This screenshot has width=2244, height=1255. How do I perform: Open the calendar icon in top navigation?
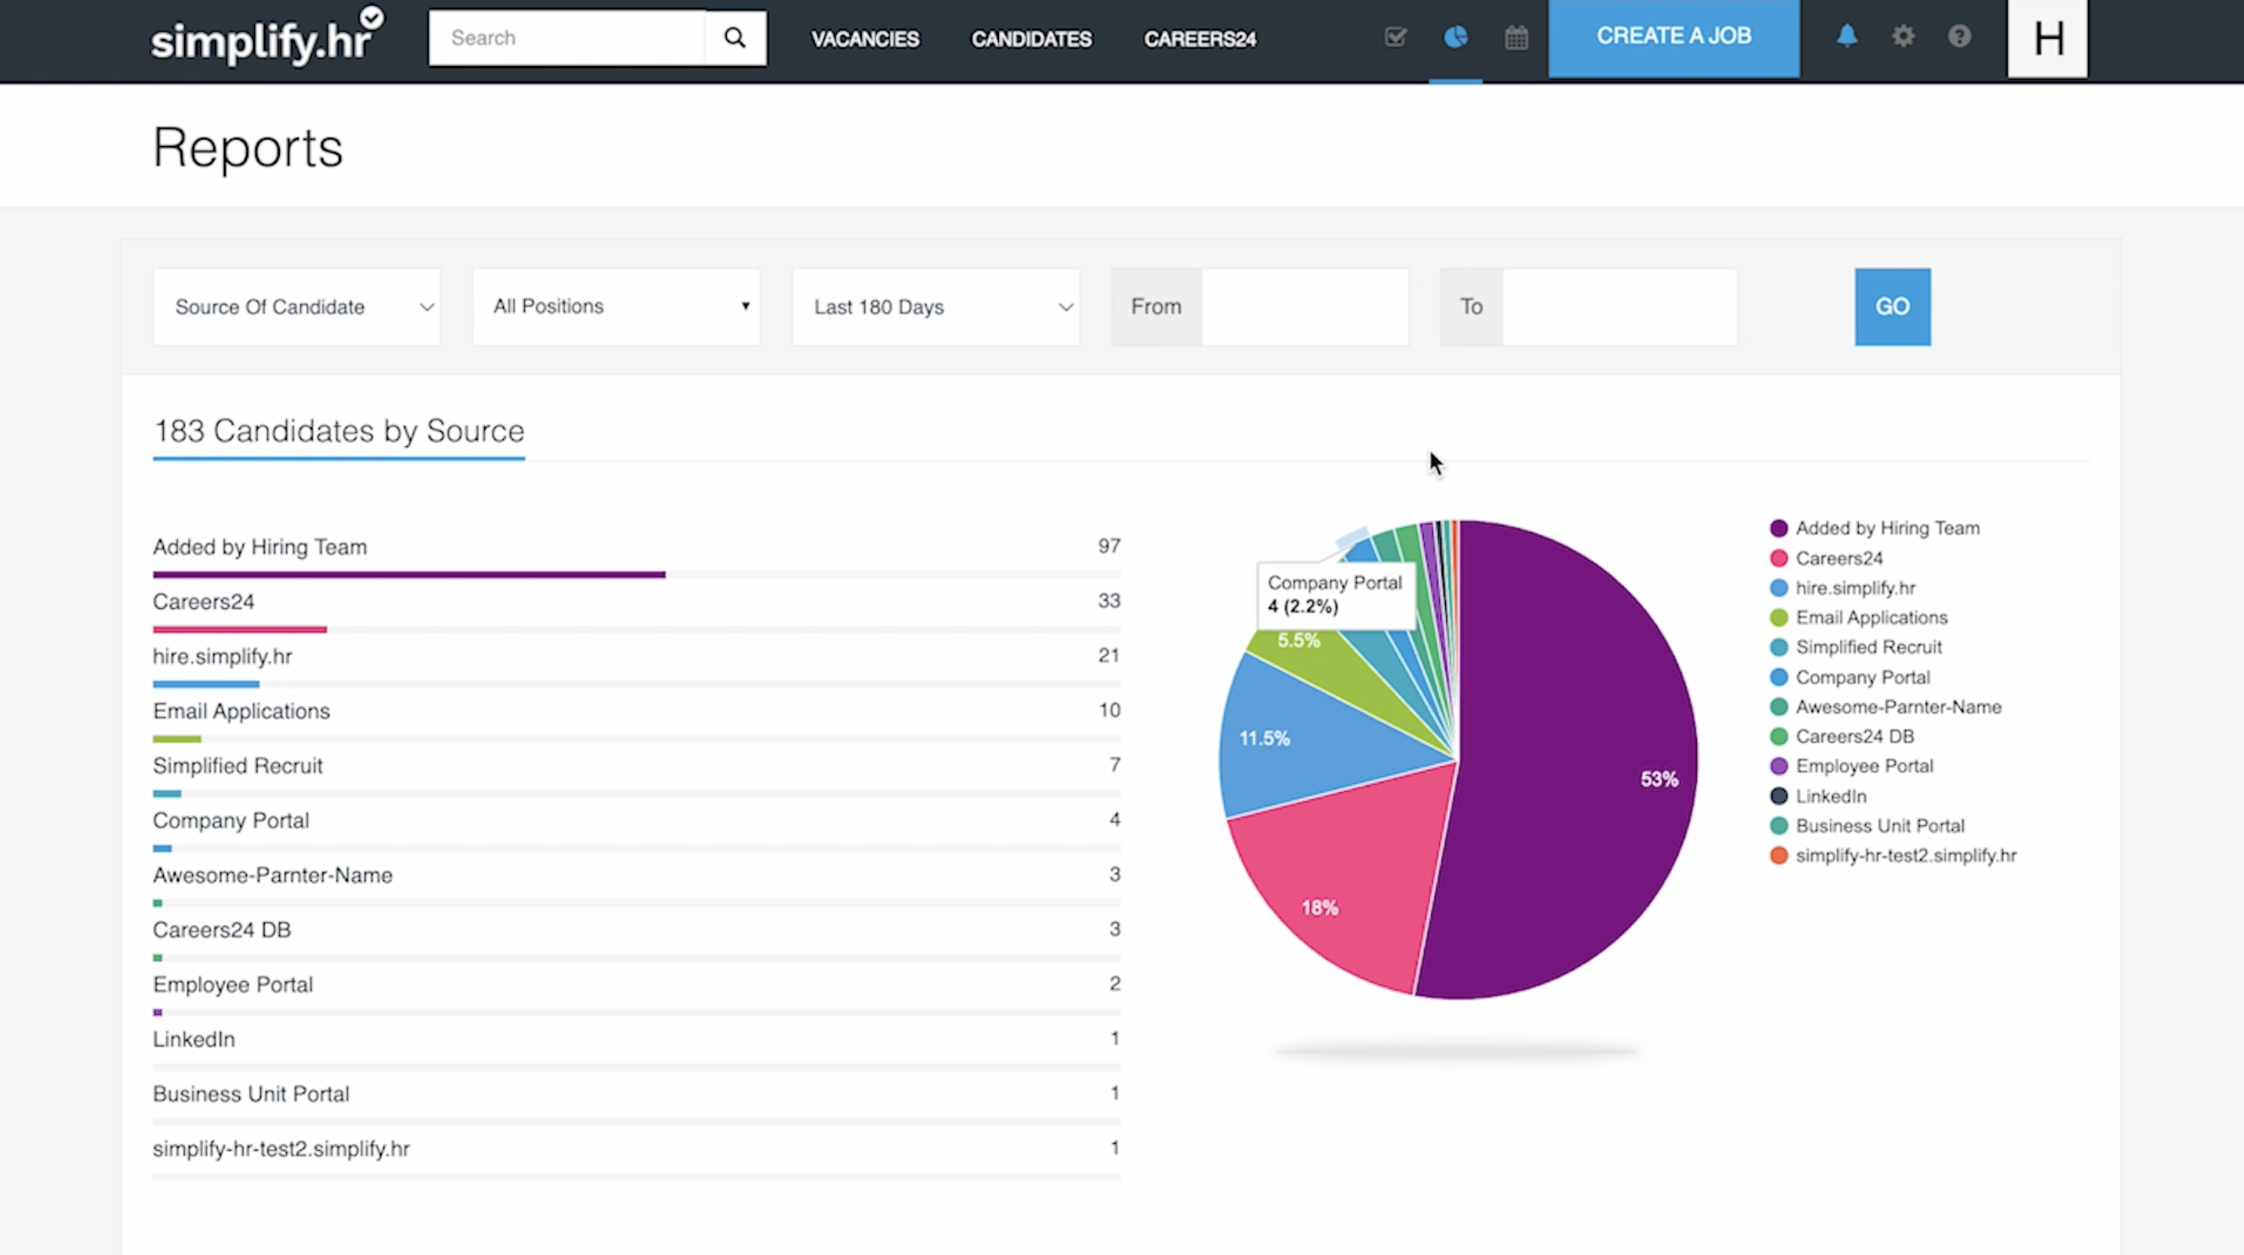1516,36
